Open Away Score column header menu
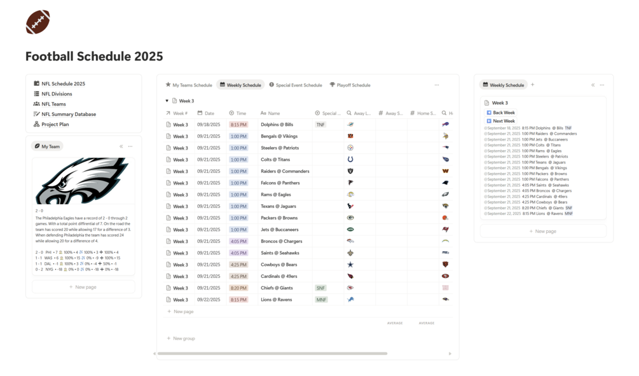This screenshot has width=639, height=376. (x=391, y=113)
